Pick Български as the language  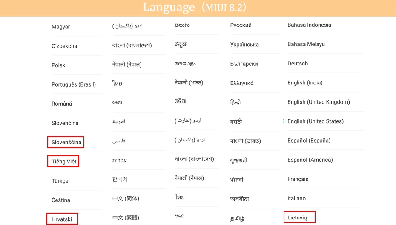tap(244, 64)
